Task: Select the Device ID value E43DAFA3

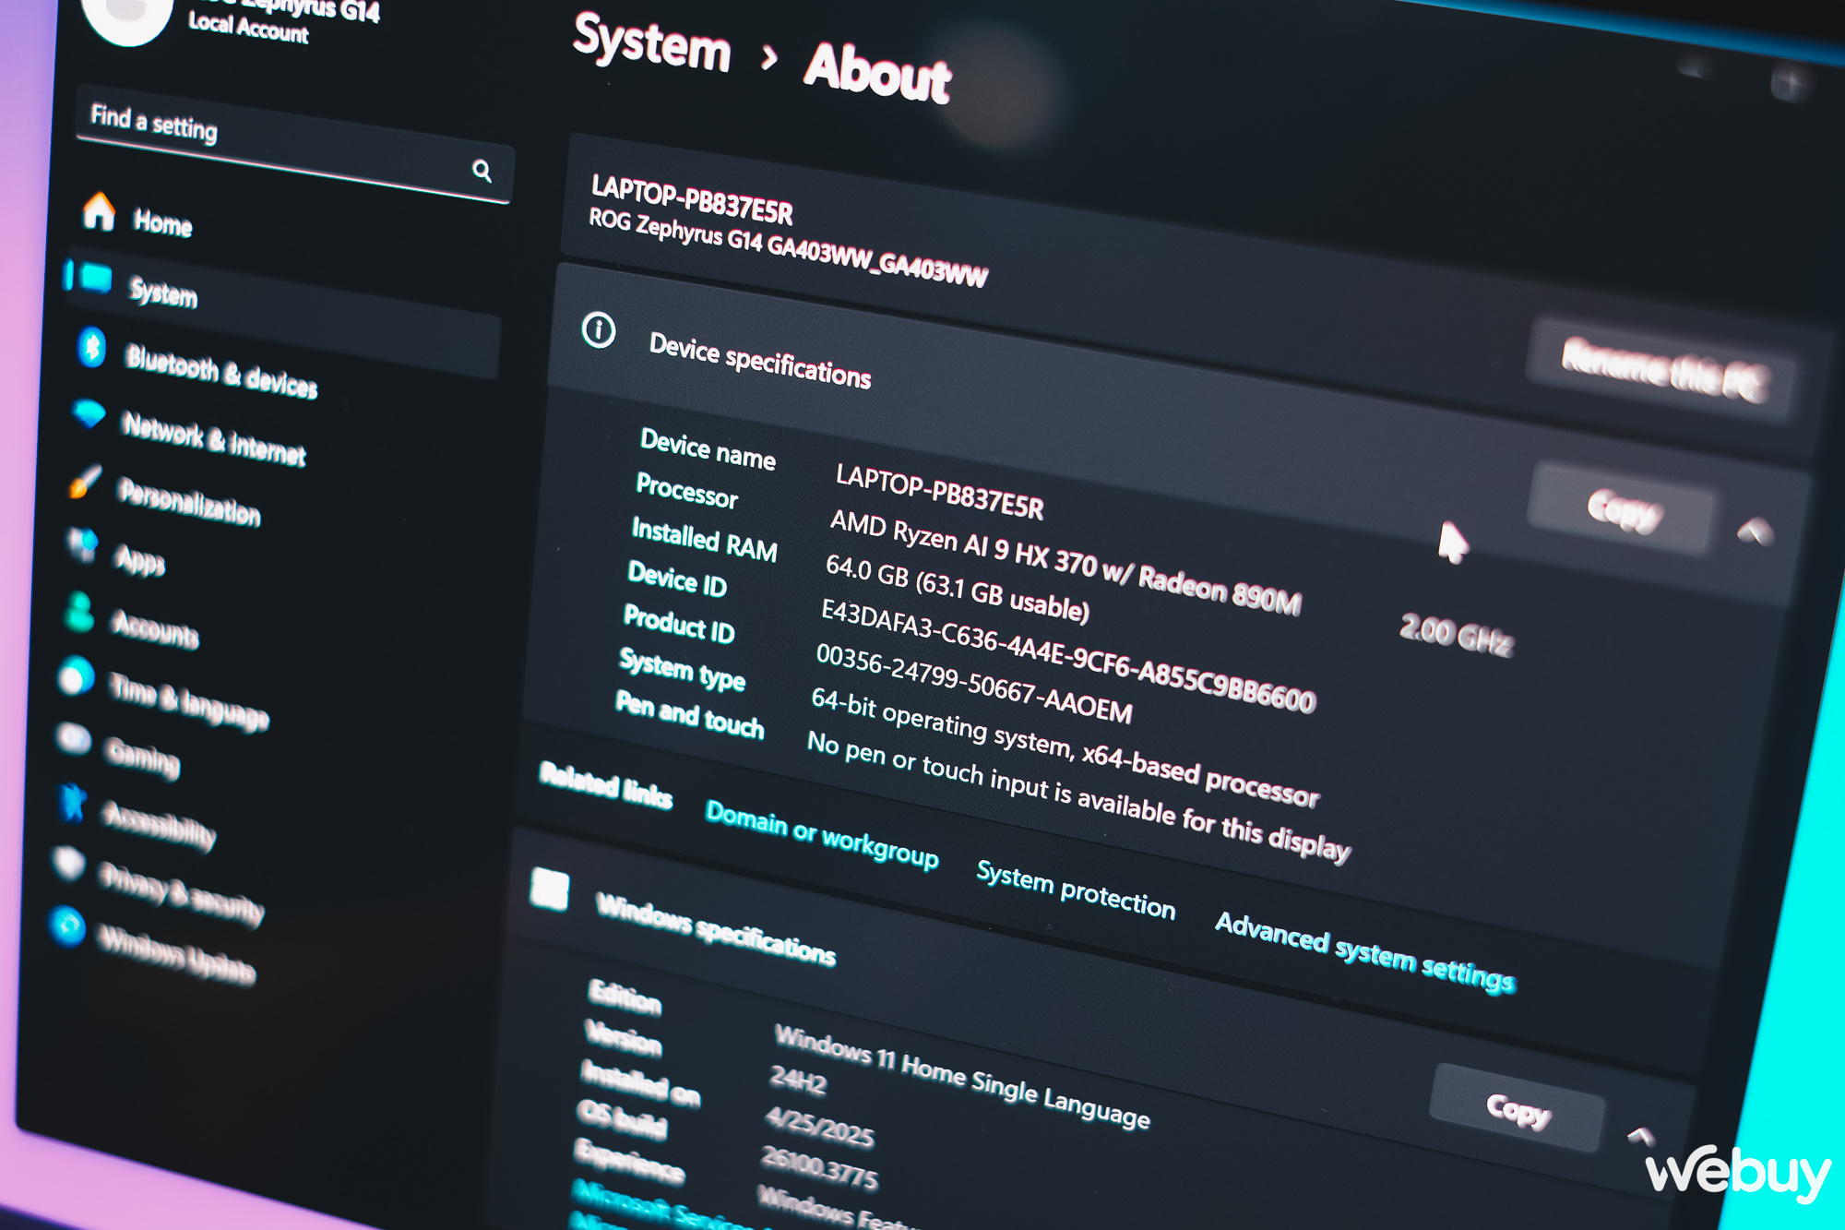Action: click(1068, 655)
